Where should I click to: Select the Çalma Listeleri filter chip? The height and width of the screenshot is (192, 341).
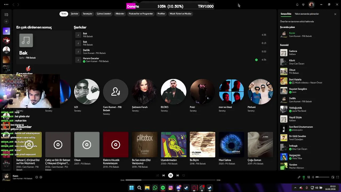point(104,14)
